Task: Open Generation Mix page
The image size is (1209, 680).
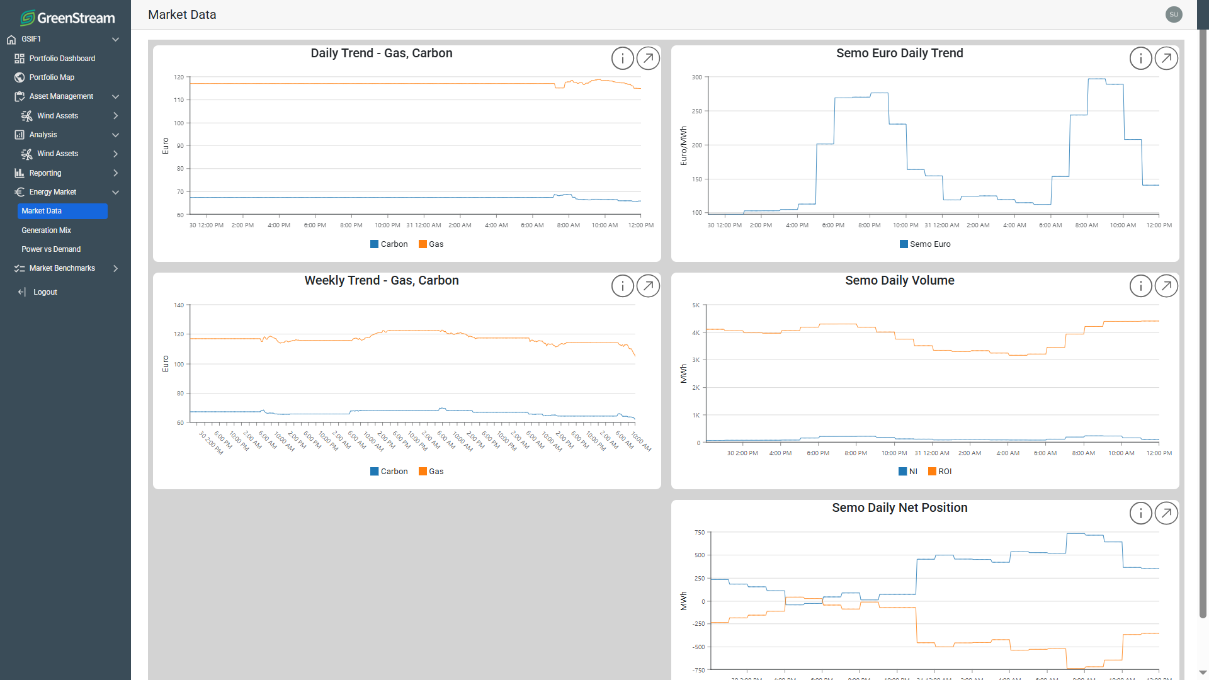Action: [46, 230]
